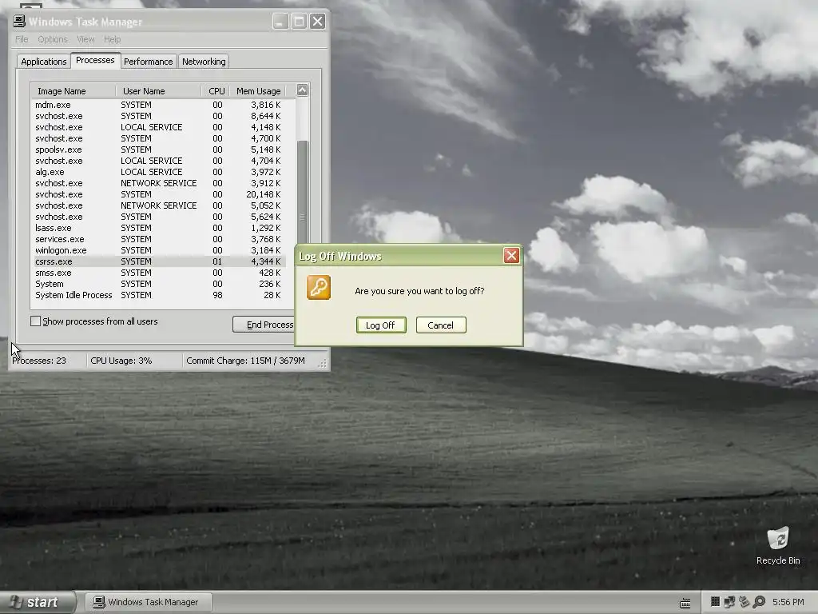Screen dimensions: 818x614
Task: Select the svchost.exe with 4,148 K memory
Action: point(159,127)
